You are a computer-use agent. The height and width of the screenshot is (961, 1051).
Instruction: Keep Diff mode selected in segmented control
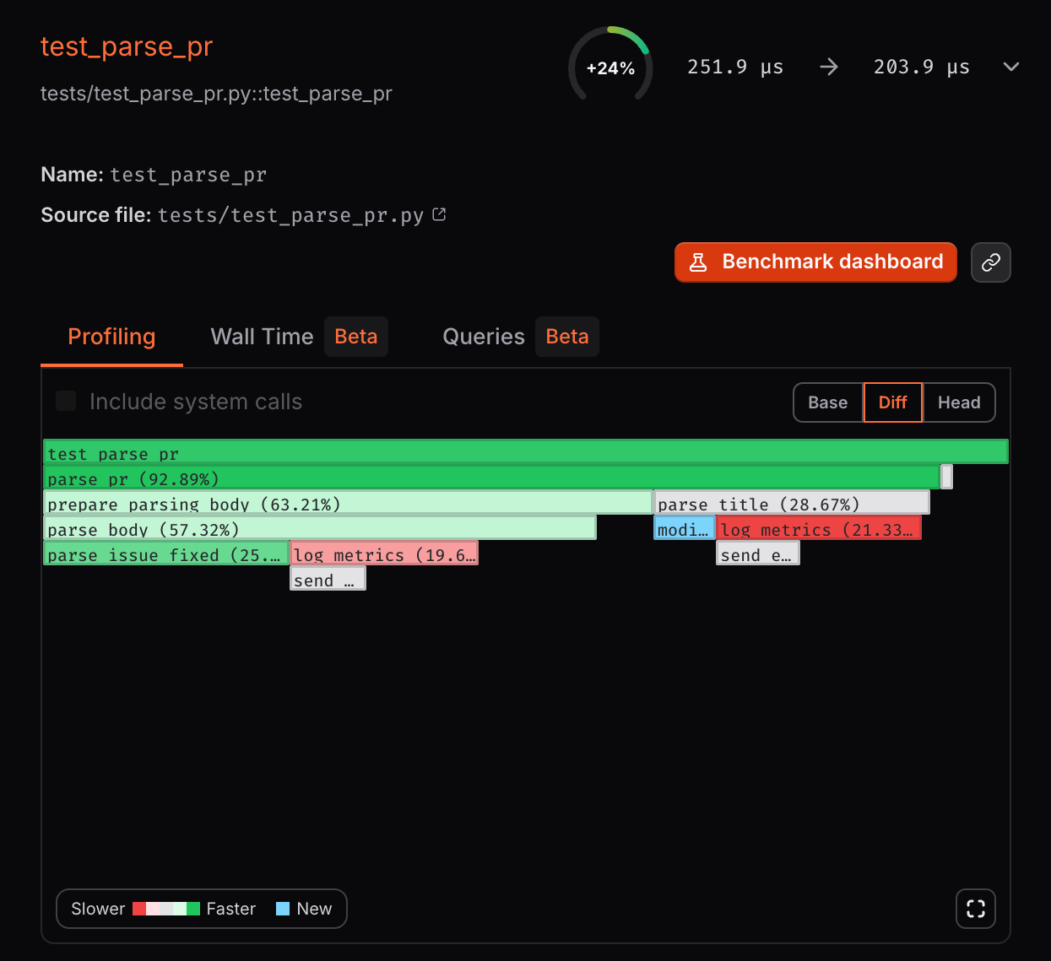pyautogui.click(x=892, y=402)
